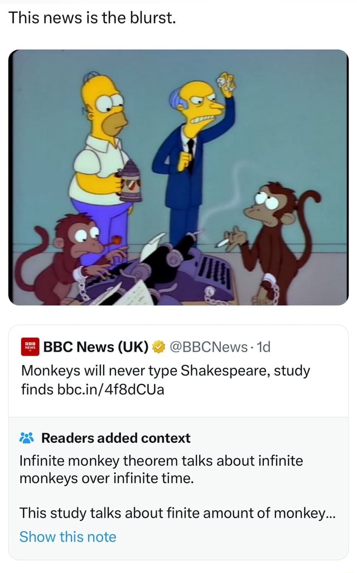Show this note
Screen dimensions: 357x573
(x=67, y=537)
